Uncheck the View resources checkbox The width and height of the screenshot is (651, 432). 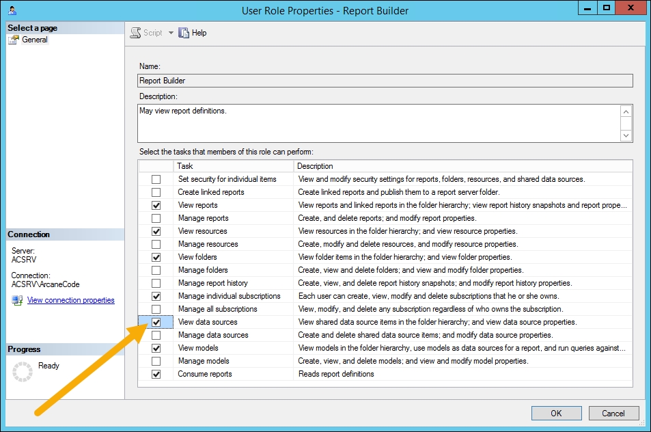tap(156, 231)
